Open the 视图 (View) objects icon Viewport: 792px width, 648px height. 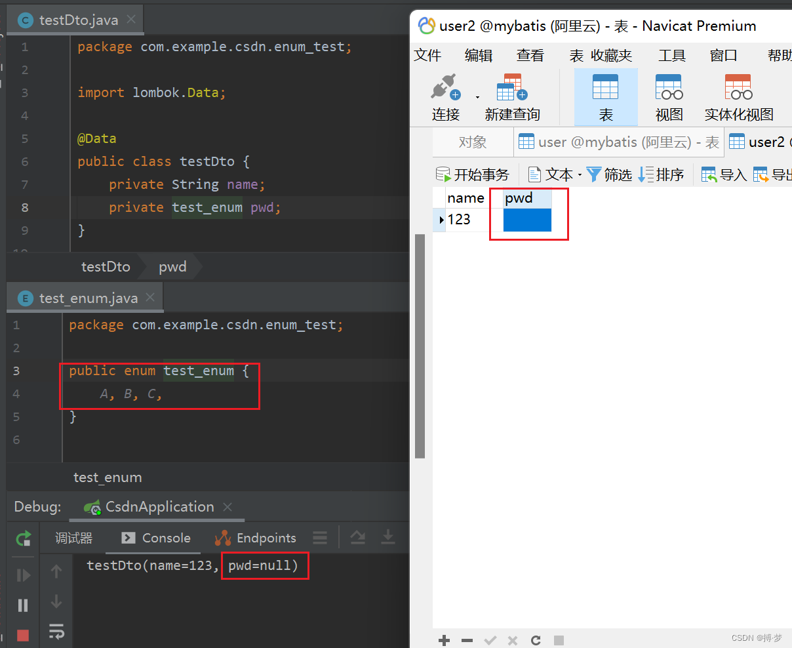point(669,97)
